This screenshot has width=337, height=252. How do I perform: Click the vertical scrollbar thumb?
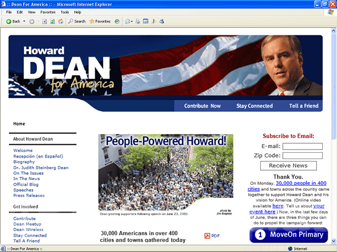(333, 86)
